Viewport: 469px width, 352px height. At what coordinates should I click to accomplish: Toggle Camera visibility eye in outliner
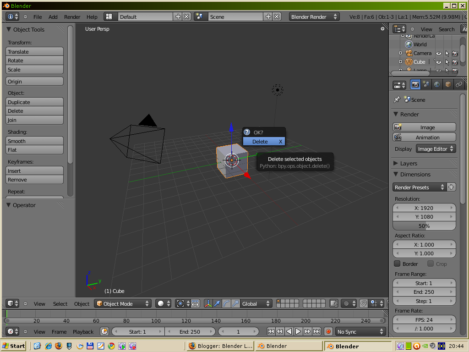coord(438,54)
